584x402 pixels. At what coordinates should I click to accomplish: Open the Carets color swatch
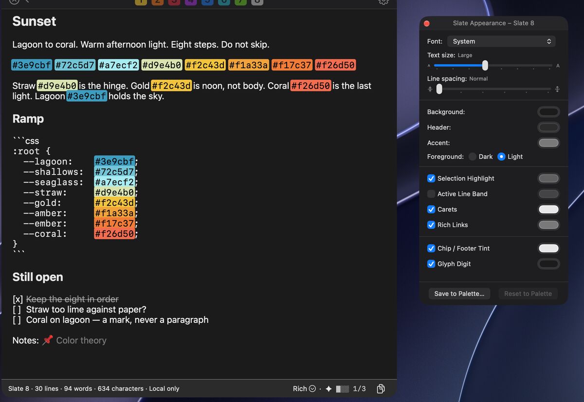click(x=548, y=209)
